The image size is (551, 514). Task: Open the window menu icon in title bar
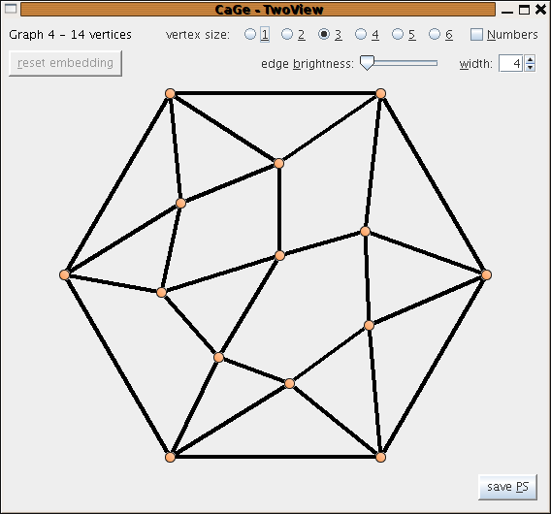[x=11, y=9]
